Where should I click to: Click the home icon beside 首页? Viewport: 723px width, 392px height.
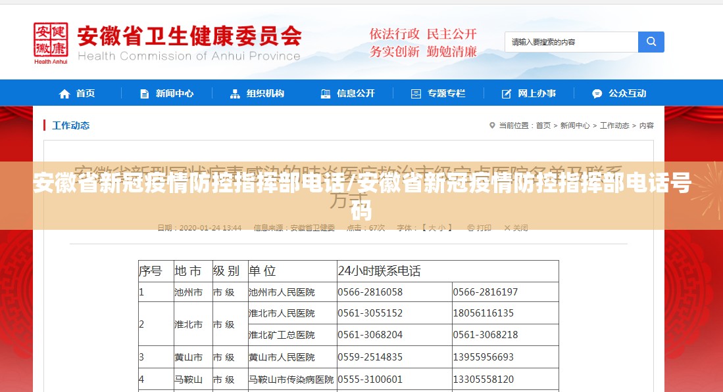pos(64,94)
